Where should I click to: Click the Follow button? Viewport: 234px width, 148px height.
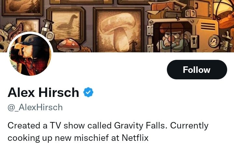coord(197,70)
